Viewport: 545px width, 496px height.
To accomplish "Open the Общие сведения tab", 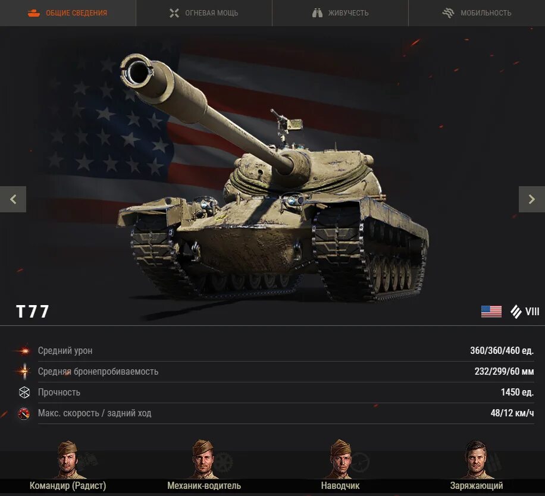I will [x=68, y=13].
